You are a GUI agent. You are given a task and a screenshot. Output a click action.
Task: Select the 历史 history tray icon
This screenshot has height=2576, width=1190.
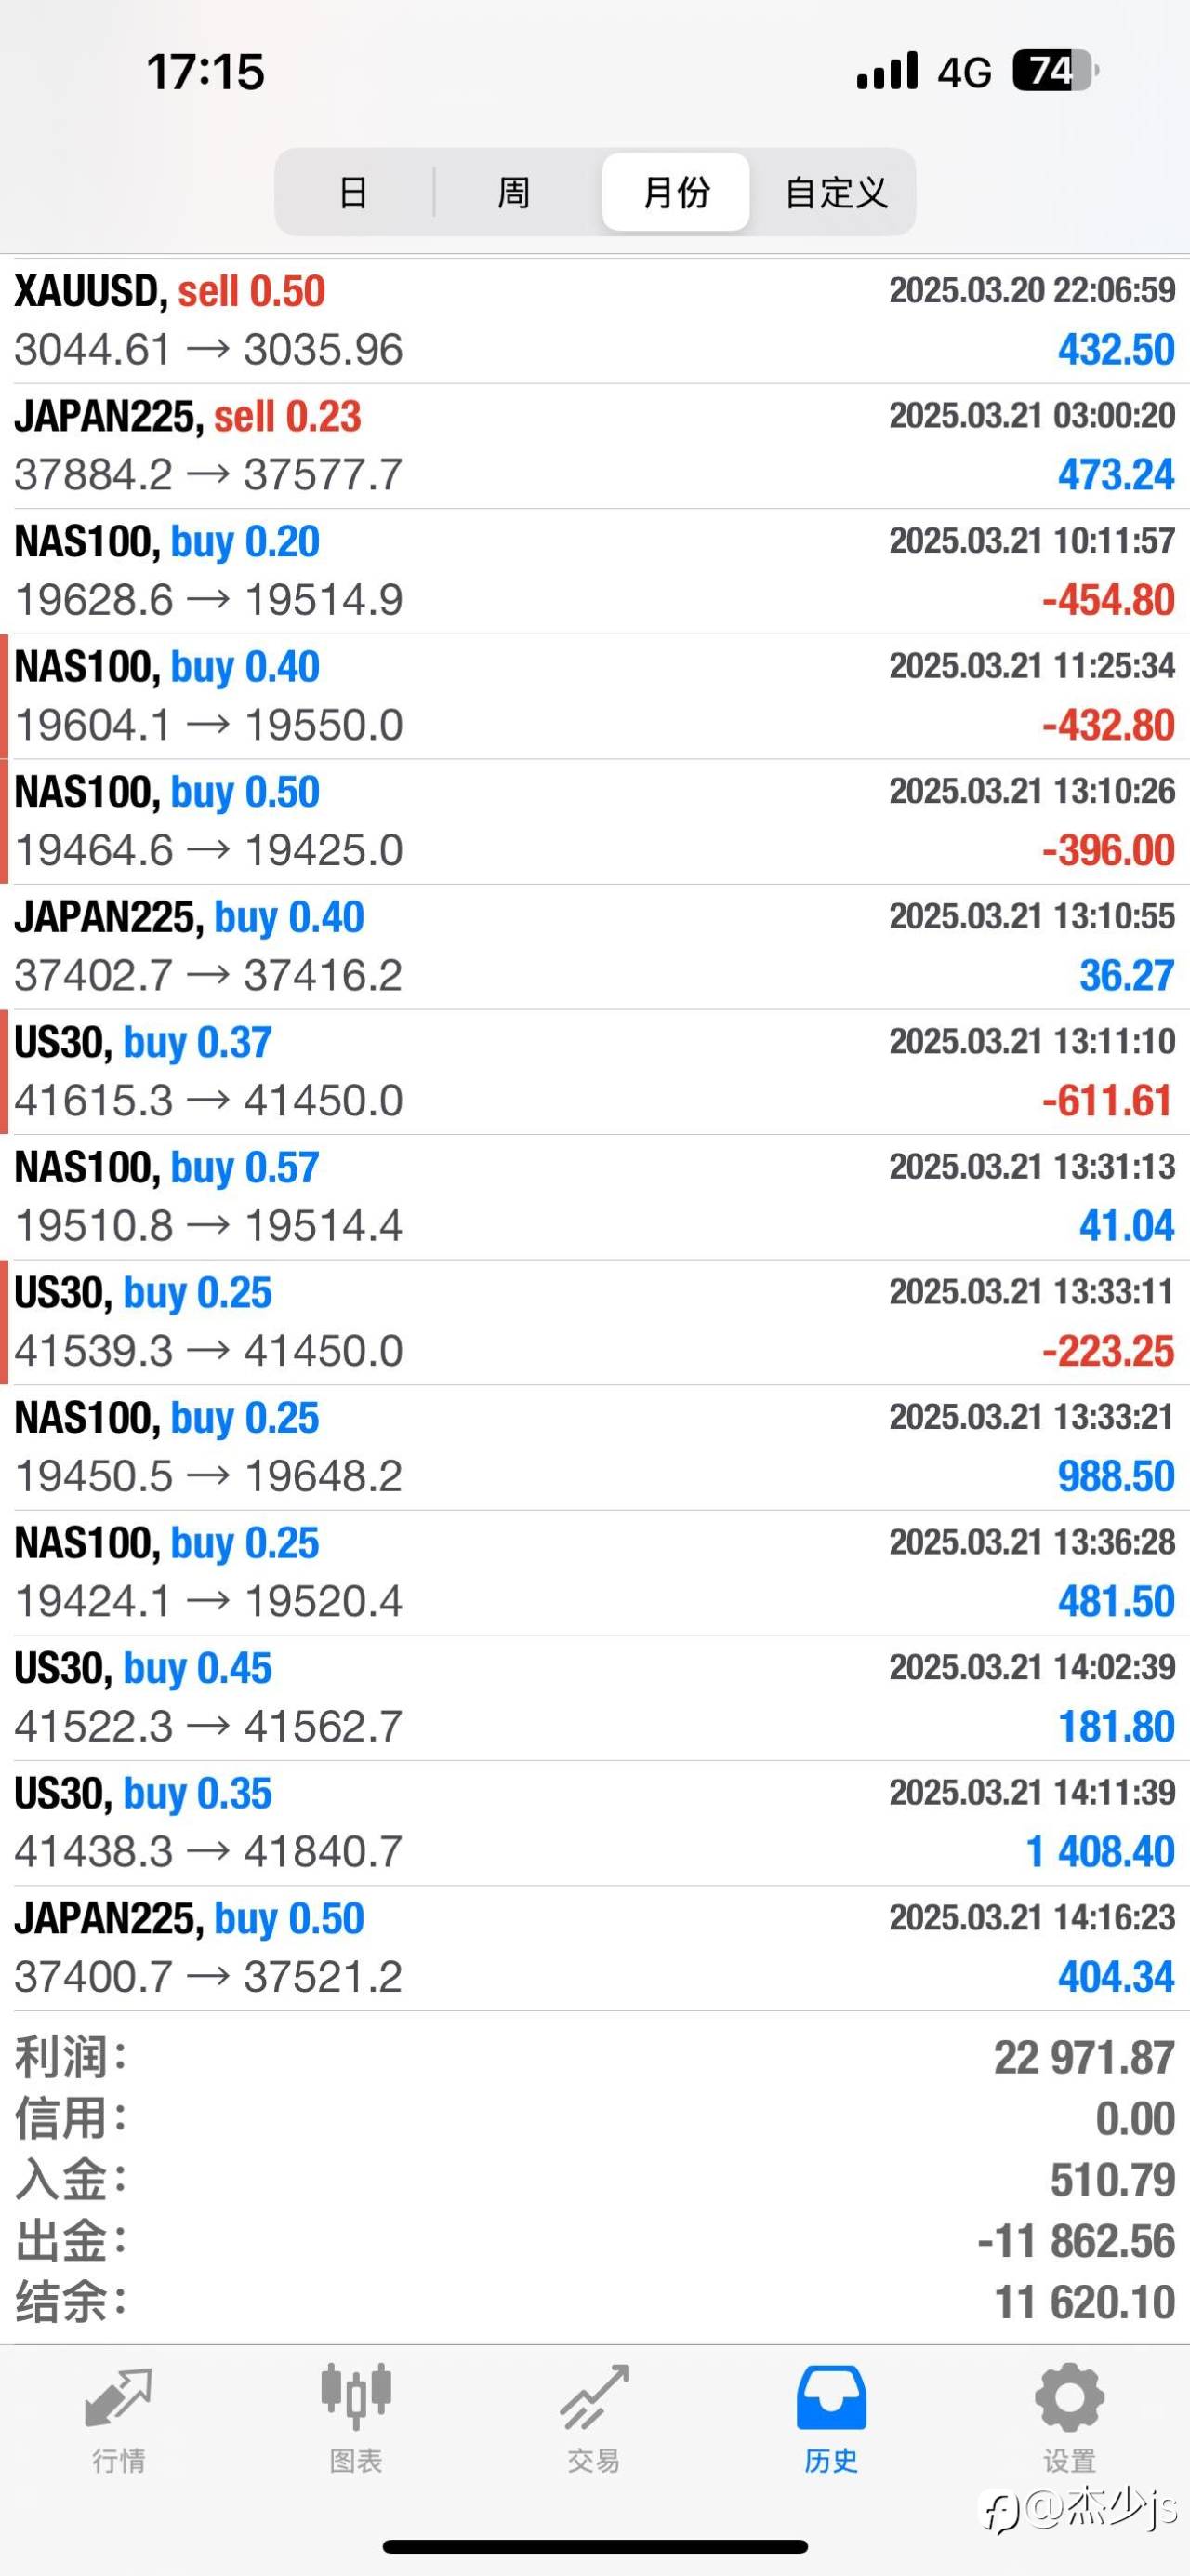click(831, 2399)
